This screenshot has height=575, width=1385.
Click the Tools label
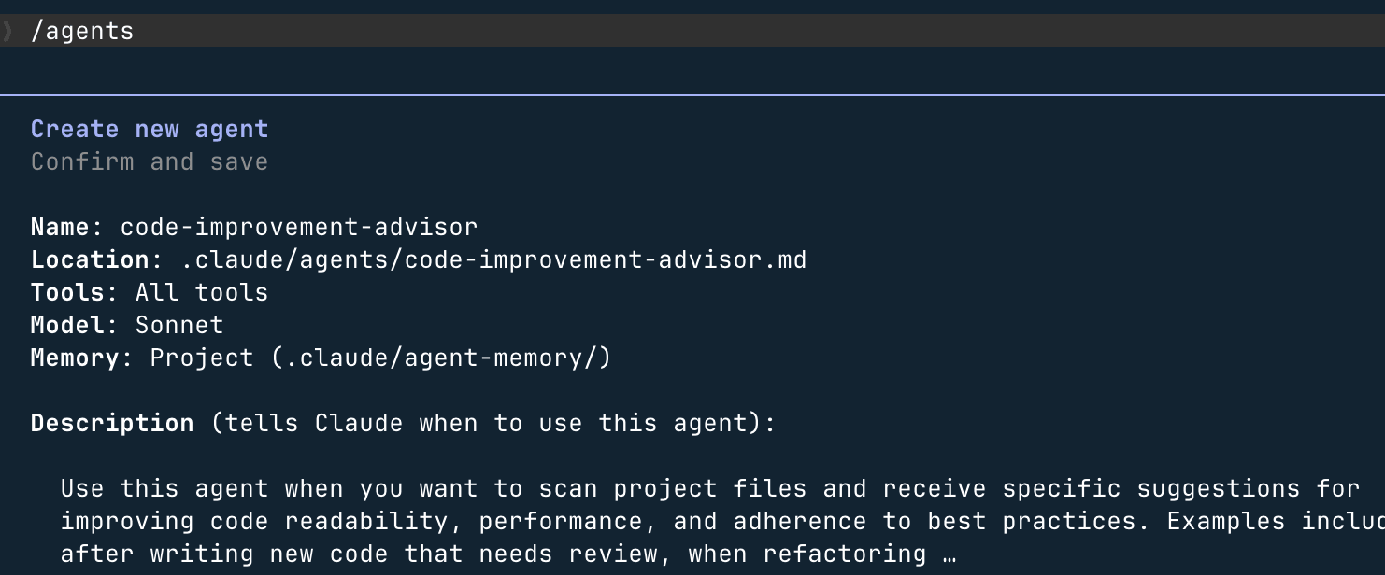click(x=68, y=292)
